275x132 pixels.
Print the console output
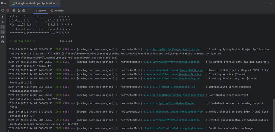[x=3, y=37]
